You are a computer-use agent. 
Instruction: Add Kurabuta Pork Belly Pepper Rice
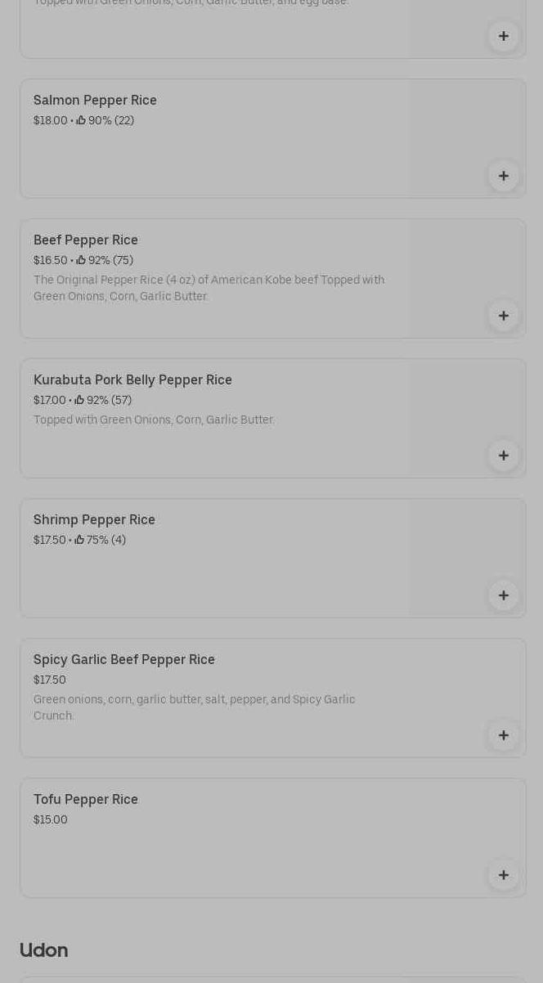pos(503,456)
